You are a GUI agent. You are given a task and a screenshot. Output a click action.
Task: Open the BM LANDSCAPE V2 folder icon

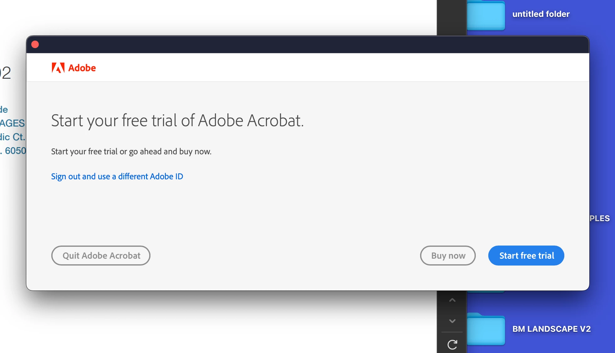pos(486,330)
